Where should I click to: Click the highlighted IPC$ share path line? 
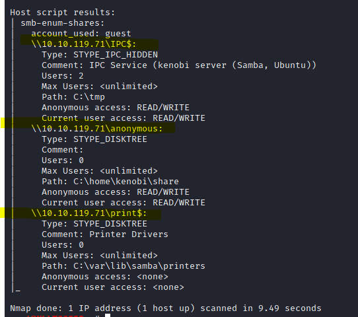point(84,44)
